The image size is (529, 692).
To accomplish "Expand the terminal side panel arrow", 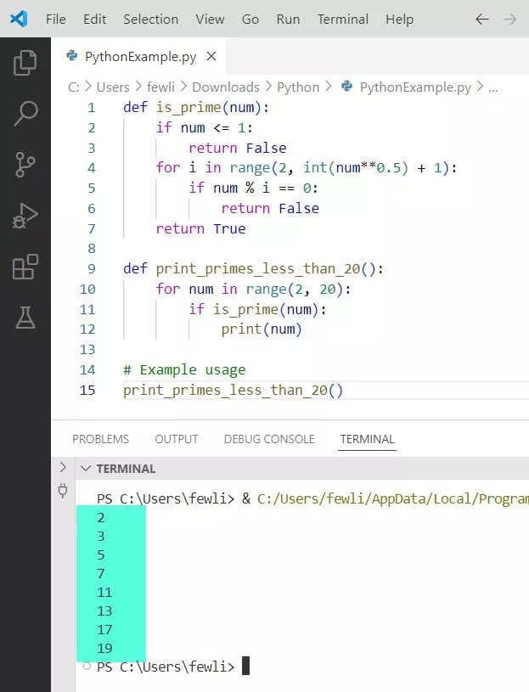I will pos(62,467).
